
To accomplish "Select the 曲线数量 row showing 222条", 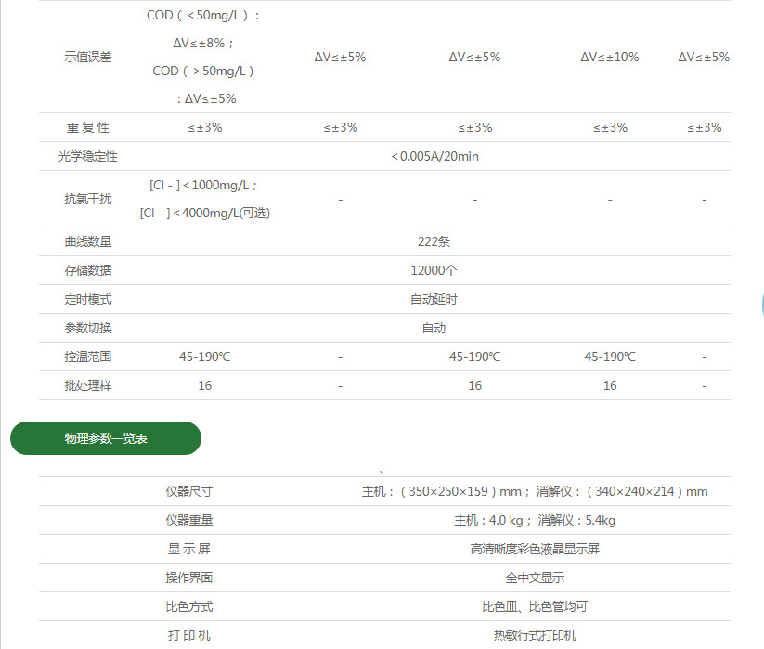I will (85, 240).
